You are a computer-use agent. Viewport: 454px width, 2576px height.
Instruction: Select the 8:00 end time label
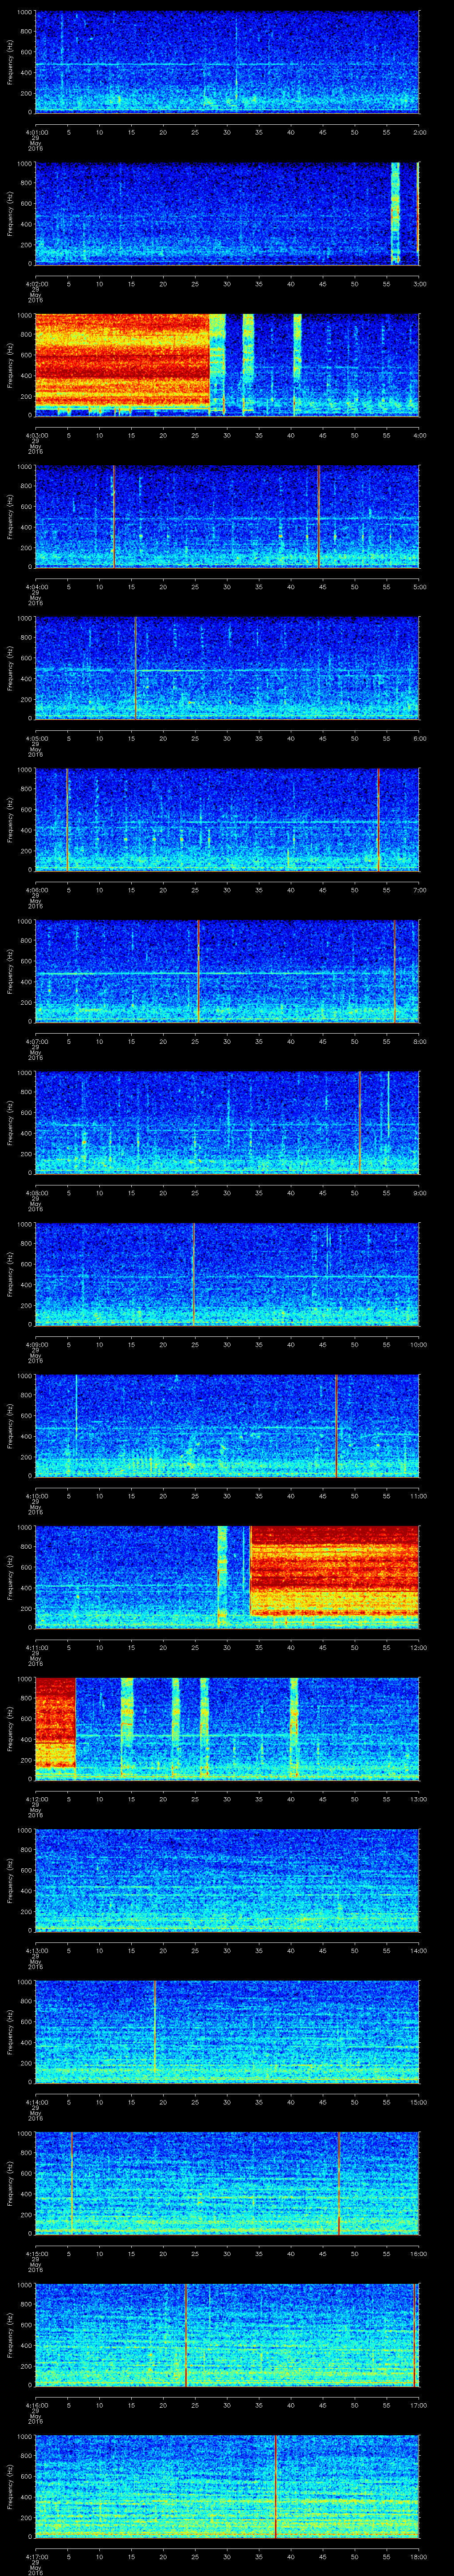(x=419, y=1041)
